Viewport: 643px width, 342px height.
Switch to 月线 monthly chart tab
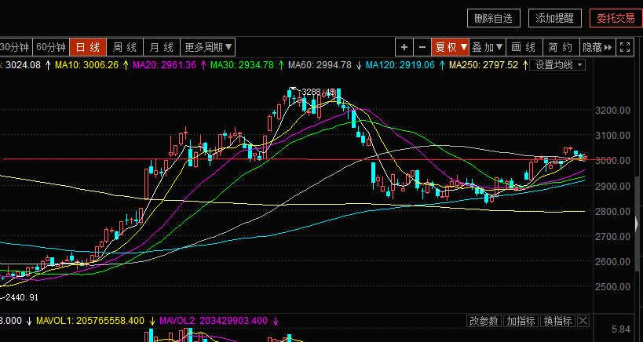point(163,47)
